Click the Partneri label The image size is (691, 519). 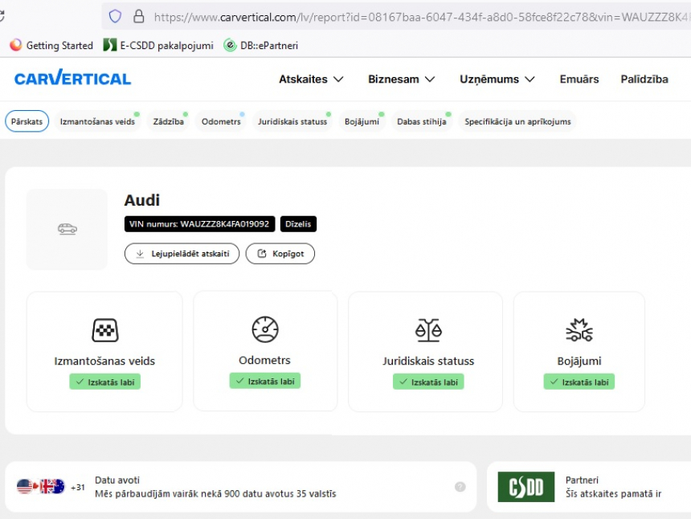[x=583, y=480]
